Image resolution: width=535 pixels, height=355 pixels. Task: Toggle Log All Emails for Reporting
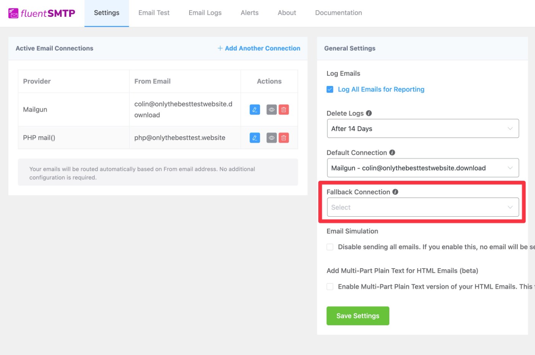(x=330, y=89)
